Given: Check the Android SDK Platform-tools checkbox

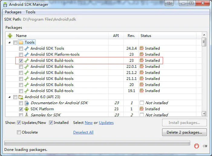Looking at the screenshot, I should tap(21, 55).
